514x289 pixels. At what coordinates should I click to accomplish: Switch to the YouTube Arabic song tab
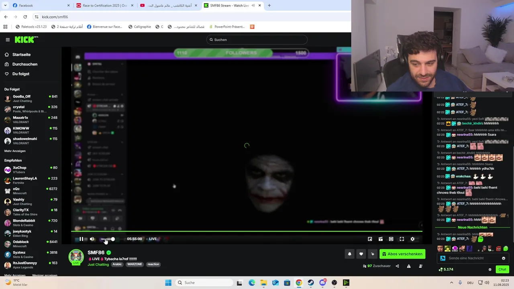[168, 5]
